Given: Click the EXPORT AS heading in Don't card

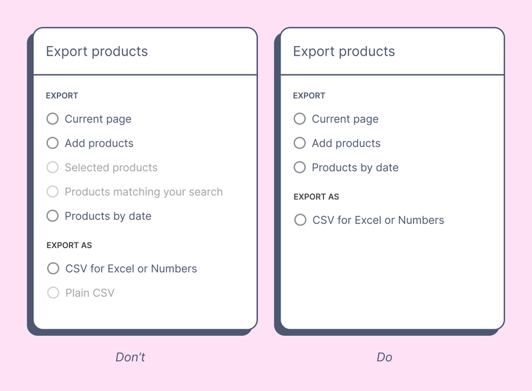Looking at the screenshot, I should click(69, 245).
